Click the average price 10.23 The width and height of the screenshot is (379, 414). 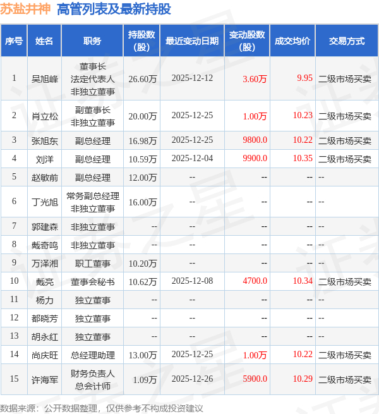point(303,115)
